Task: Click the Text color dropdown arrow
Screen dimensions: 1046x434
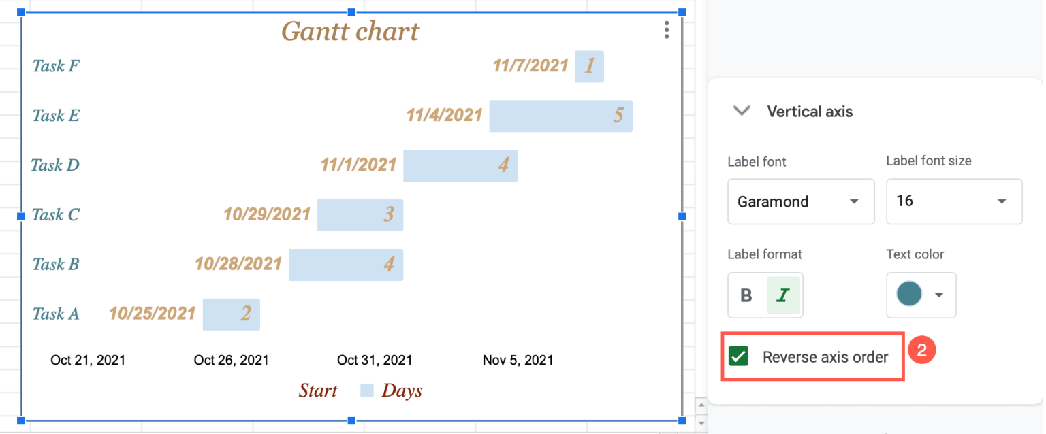Action: 939,295
